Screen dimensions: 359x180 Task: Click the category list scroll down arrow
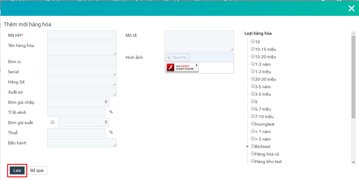354,162
